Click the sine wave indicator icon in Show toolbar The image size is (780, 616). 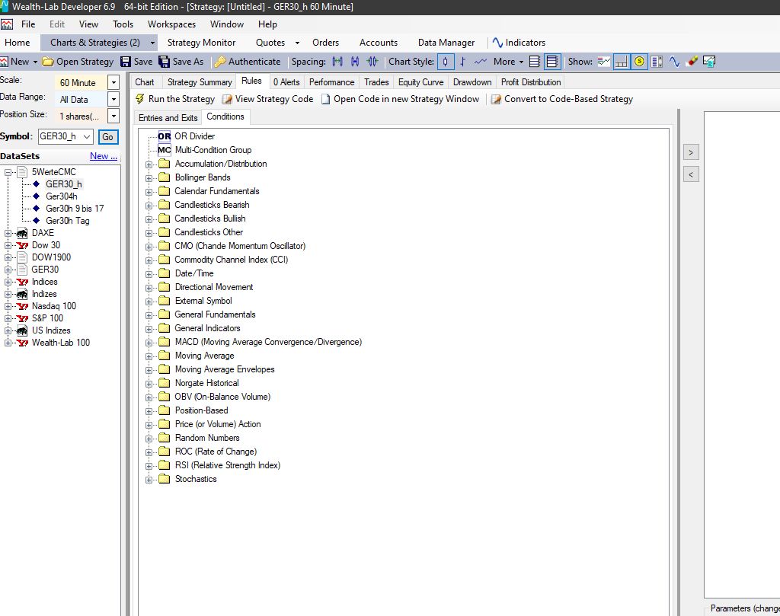pyautogui.click(x=674, y=62)
